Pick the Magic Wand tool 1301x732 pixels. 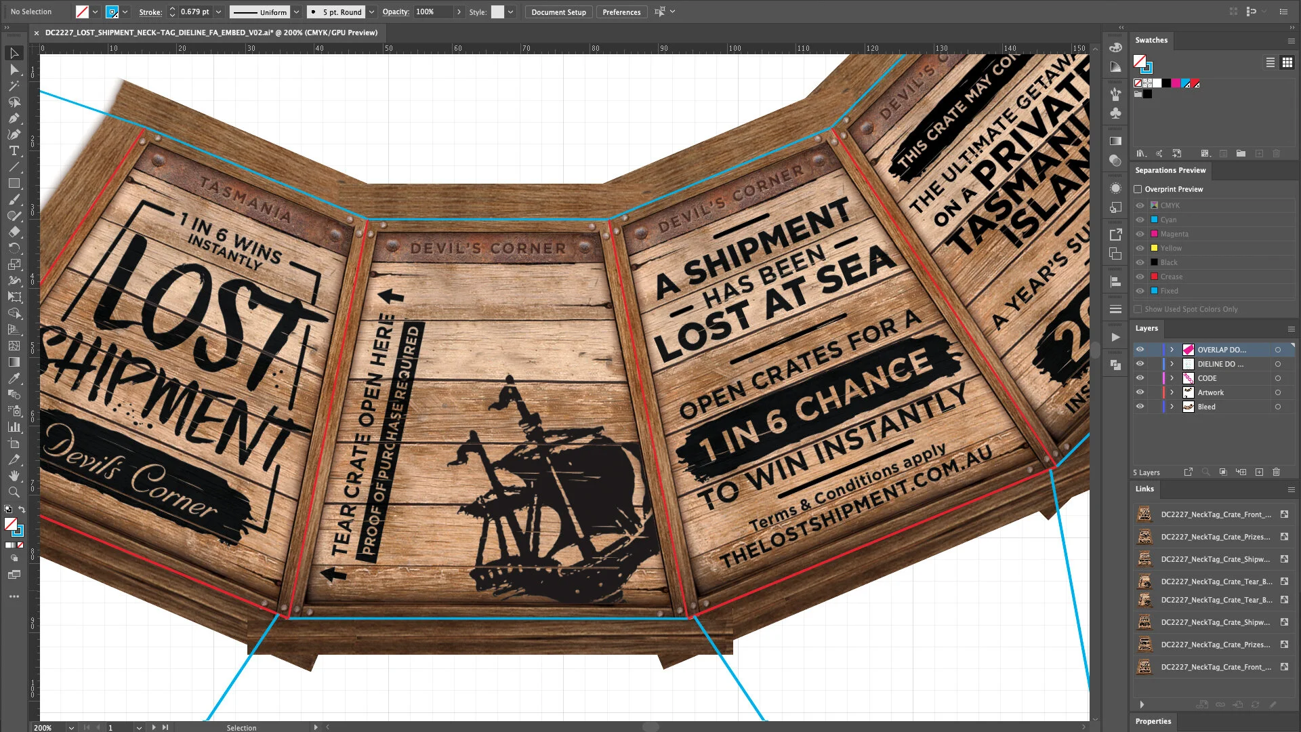click(x=14, y=86)
